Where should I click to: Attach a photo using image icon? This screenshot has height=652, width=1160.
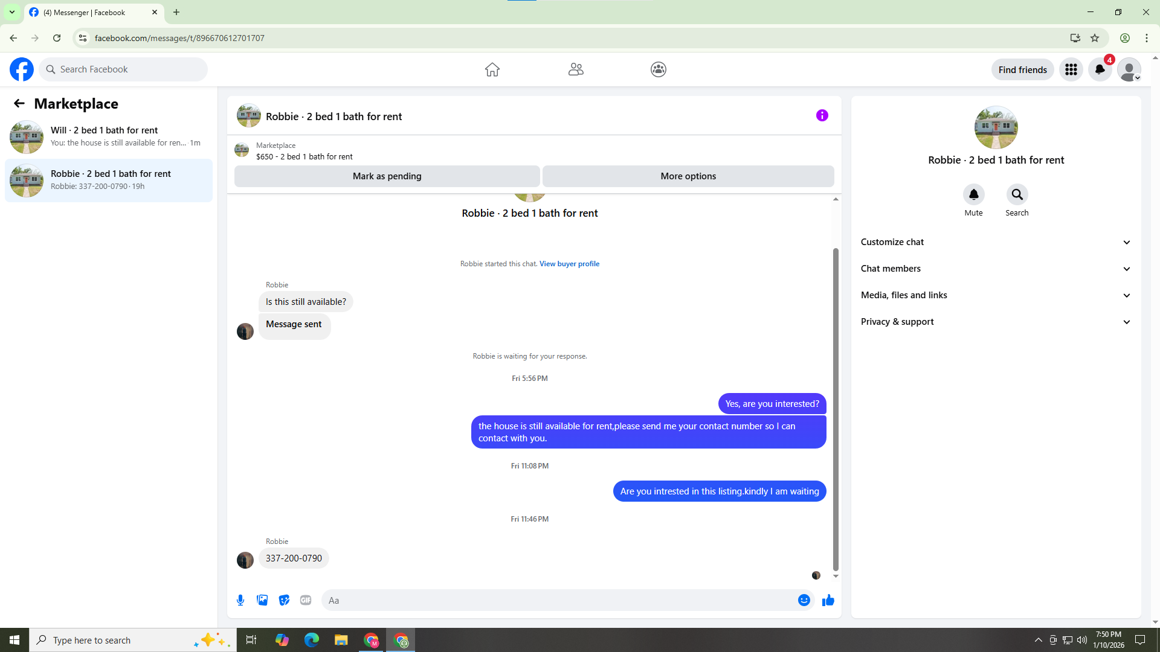[x=262, y=600]
